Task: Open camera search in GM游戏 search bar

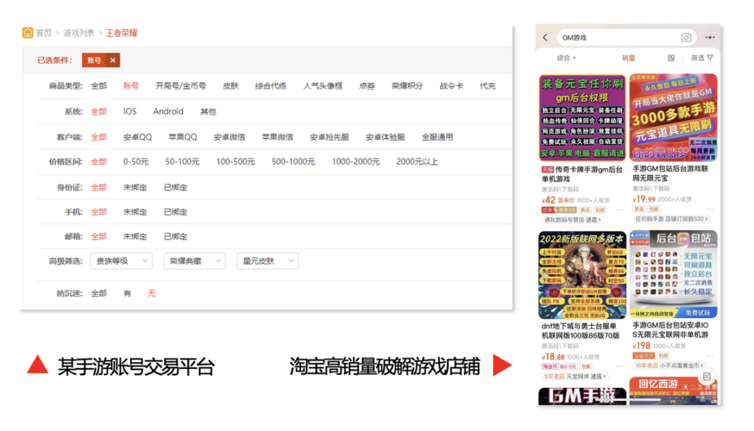Action: (686, 38)
